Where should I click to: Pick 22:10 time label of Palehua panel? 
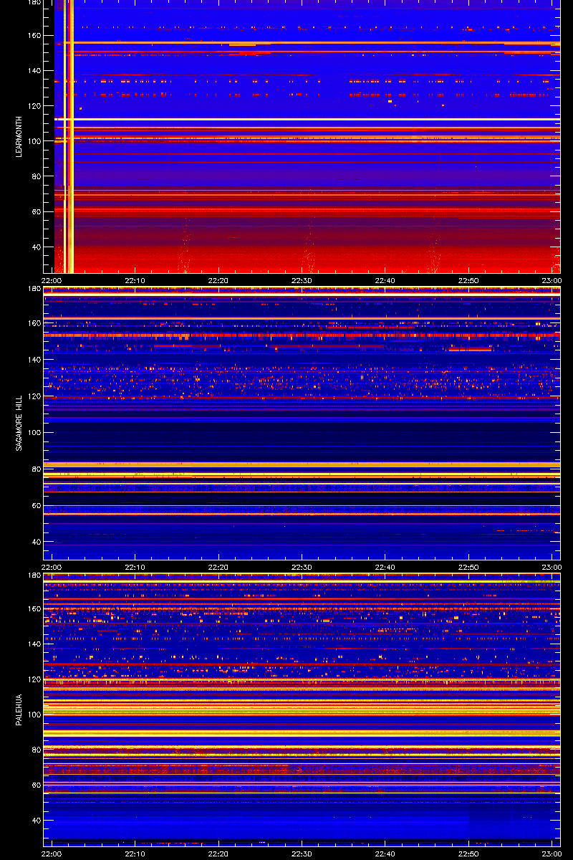pyautogui.click(x=135, y=854)
